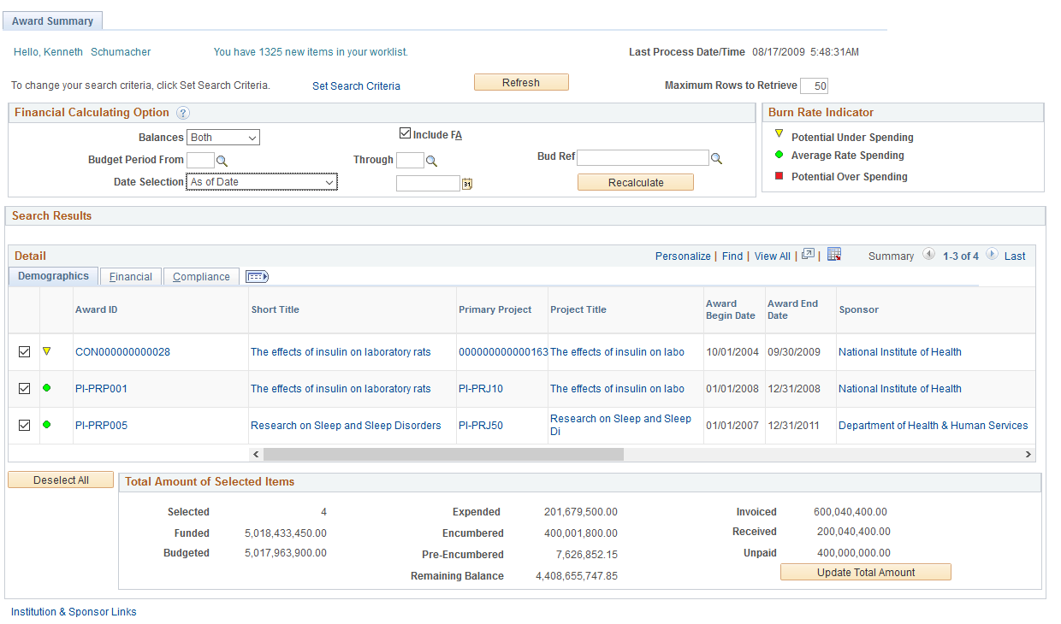Open award CON000000000028 link
The height and width of the screenshot is (624, 1061).
tap(122, 352)
